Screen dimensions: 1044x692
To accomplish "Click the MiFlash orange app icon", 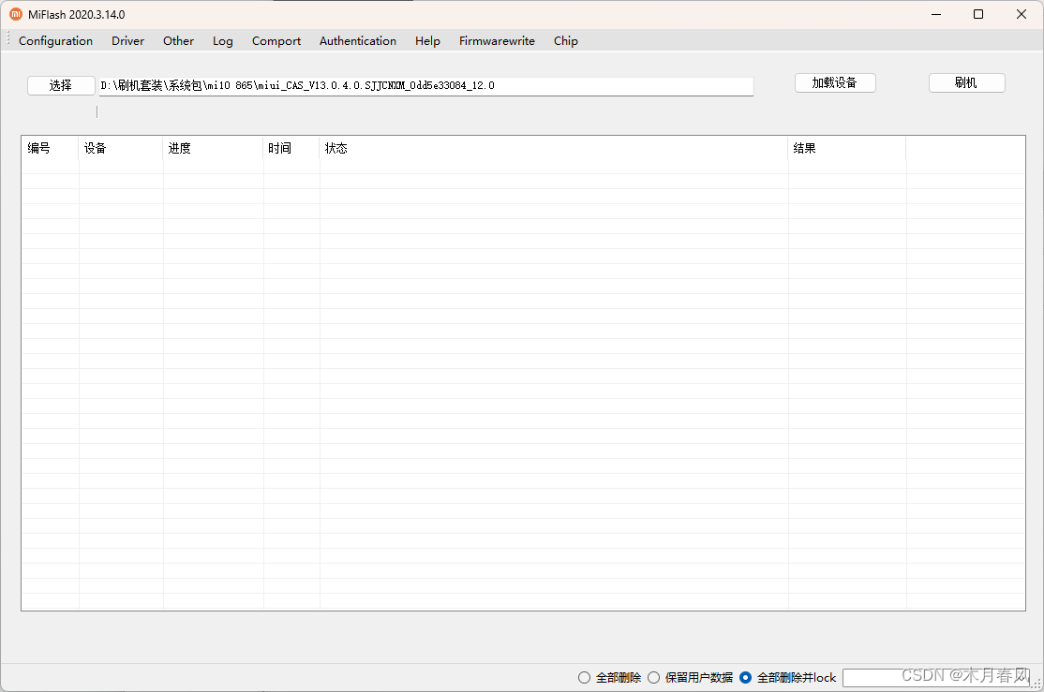I will tap(16, 14).
